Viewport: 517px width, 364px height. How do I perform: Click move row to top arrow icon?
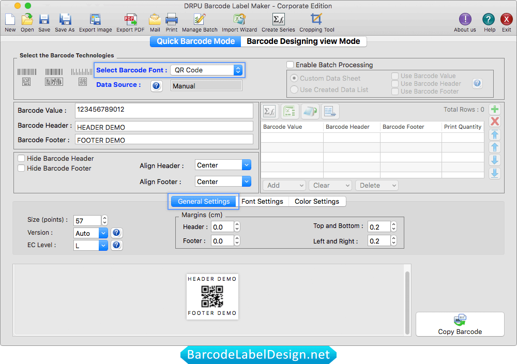(495, 134)
